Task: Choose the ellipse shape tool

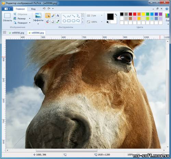Action: coord(64,21)
